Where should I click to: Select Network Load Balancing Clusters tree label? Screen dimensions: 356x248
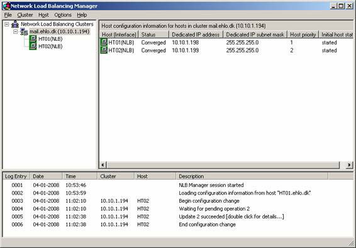pos(57,24)
